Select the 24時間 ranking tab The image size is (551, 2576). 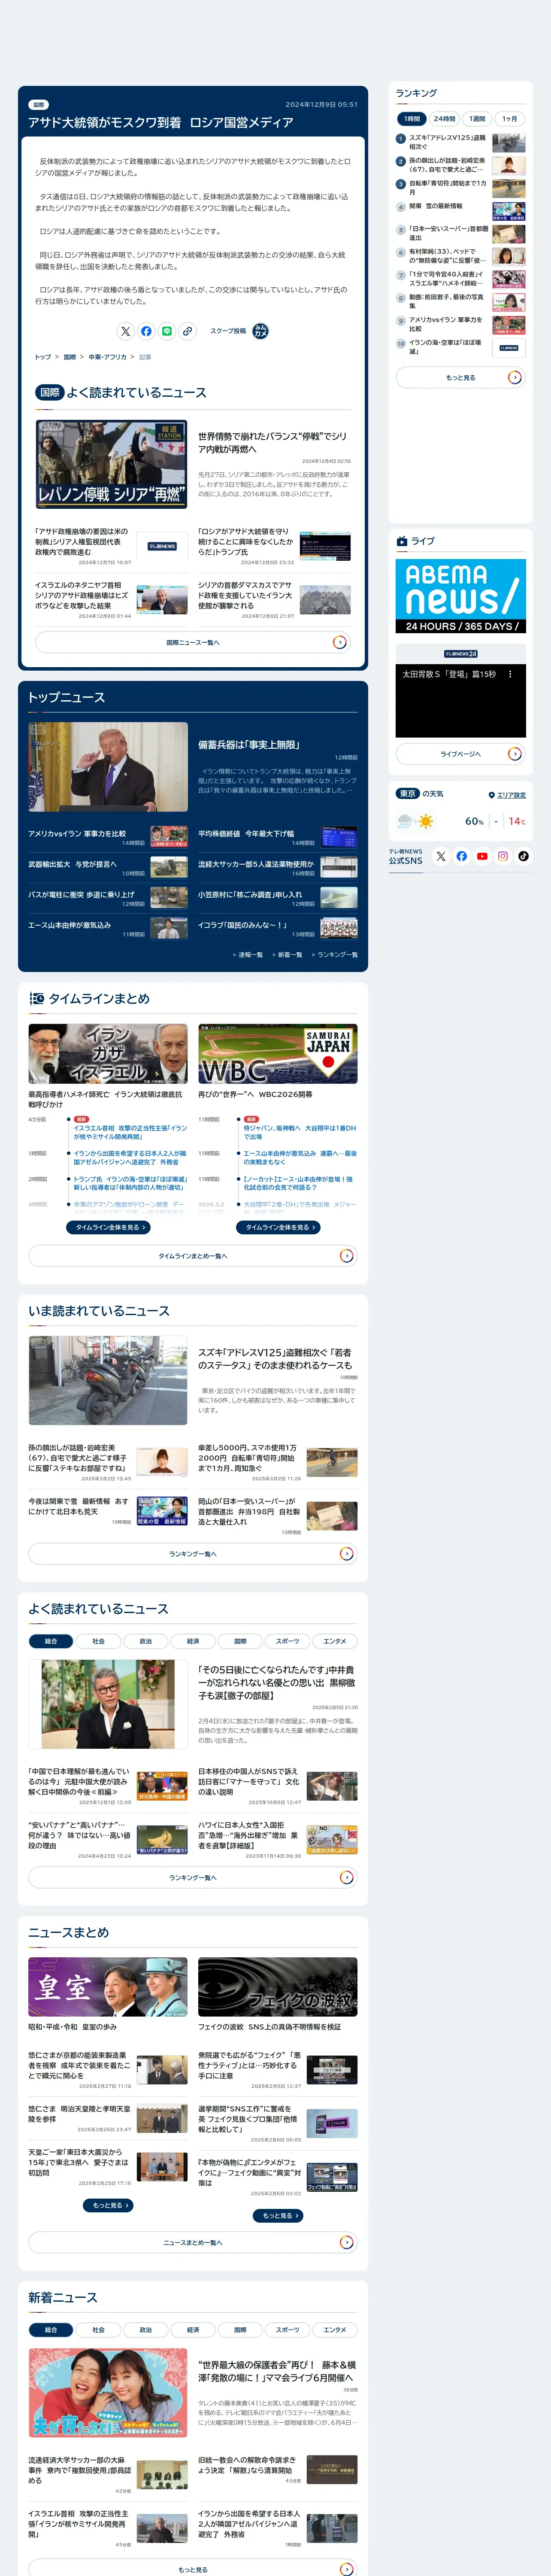445,119
